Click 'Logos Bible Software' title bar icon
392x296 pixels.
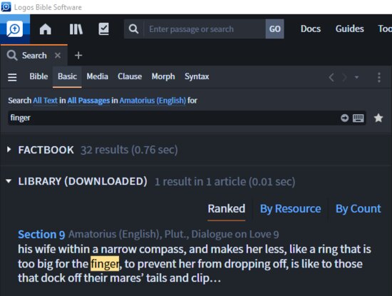pyautogui.click(x=6, y=7)
